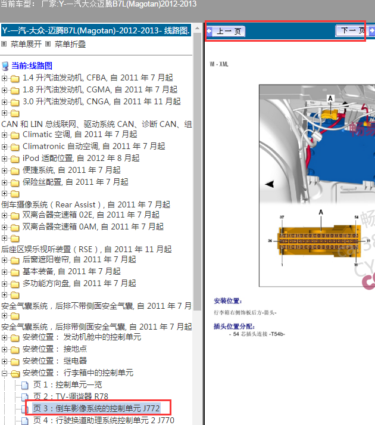The width and height of the screenshot is (375, 425).
Task: Click 菜单折叠 to collapse all menus
Action: (x=70, y=44)
